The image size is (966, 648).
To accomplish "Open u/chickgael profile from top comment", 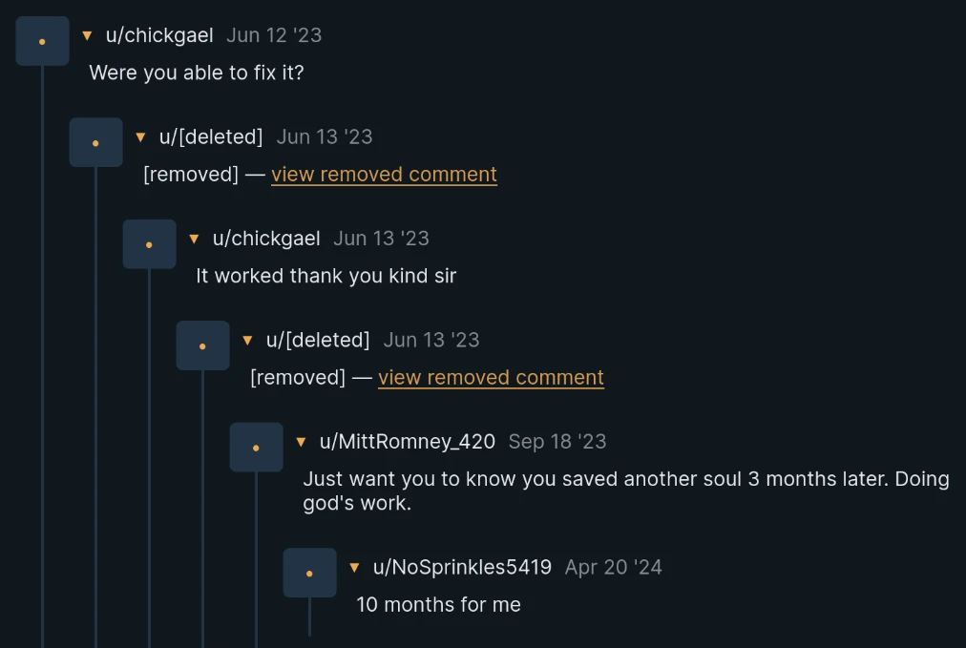I will (159, 35).
